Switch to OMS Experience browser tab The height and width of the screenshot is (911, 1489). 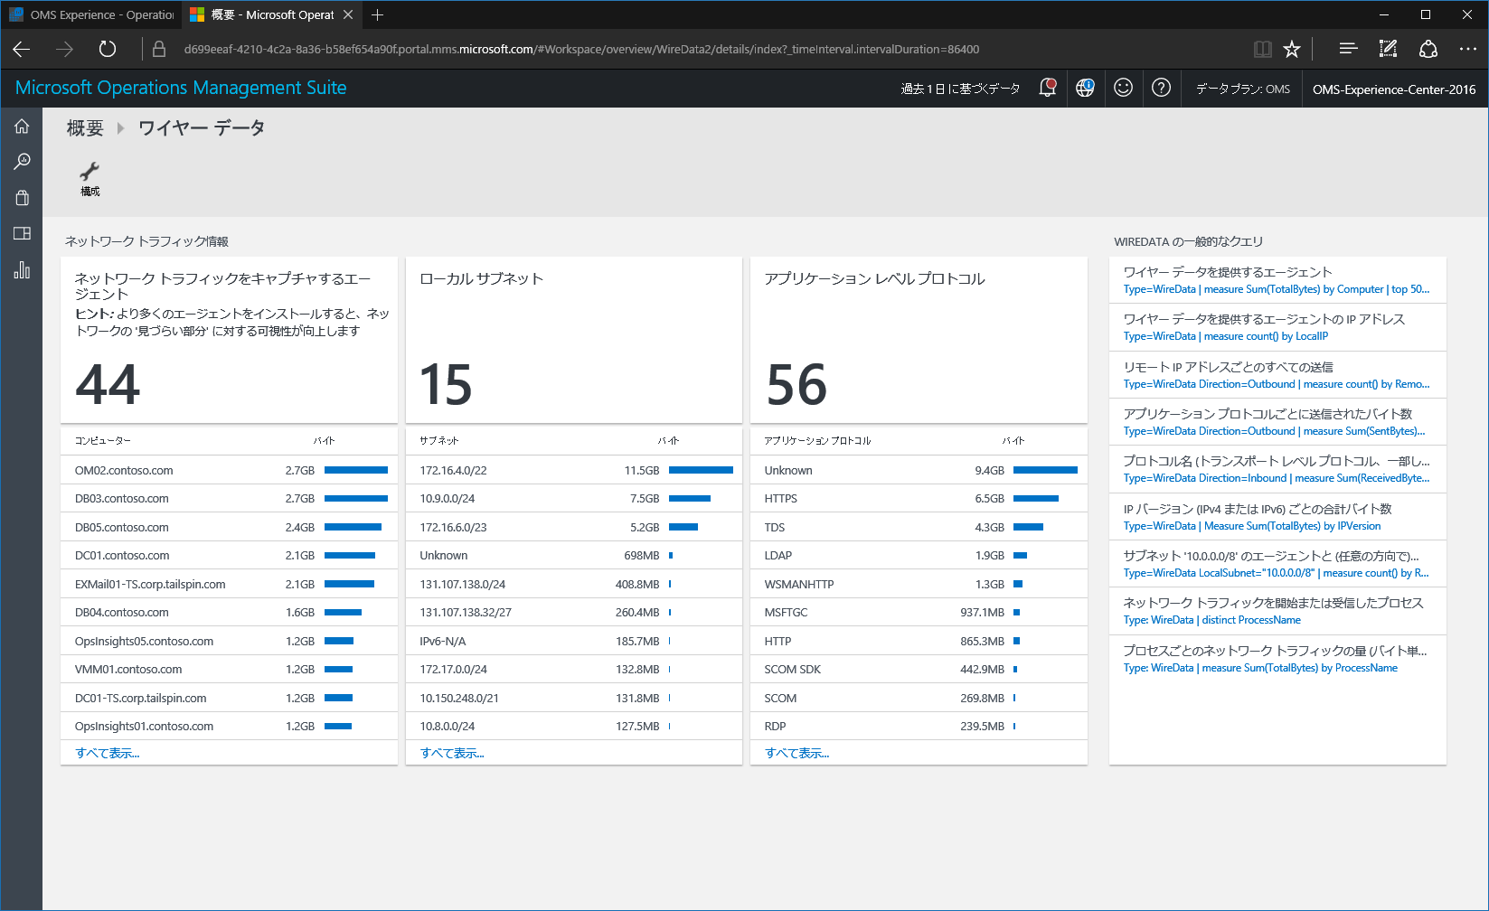point(91,14)
